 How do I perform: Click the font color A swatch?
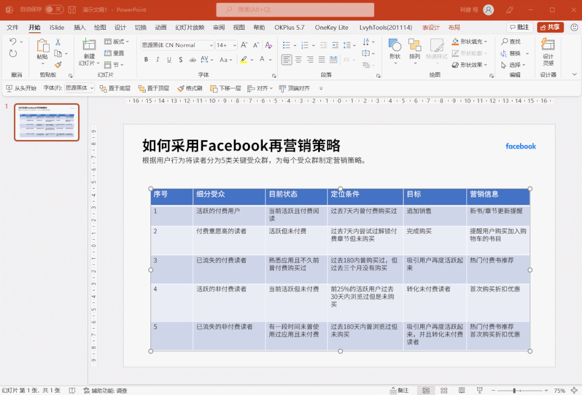pos(262,59)
